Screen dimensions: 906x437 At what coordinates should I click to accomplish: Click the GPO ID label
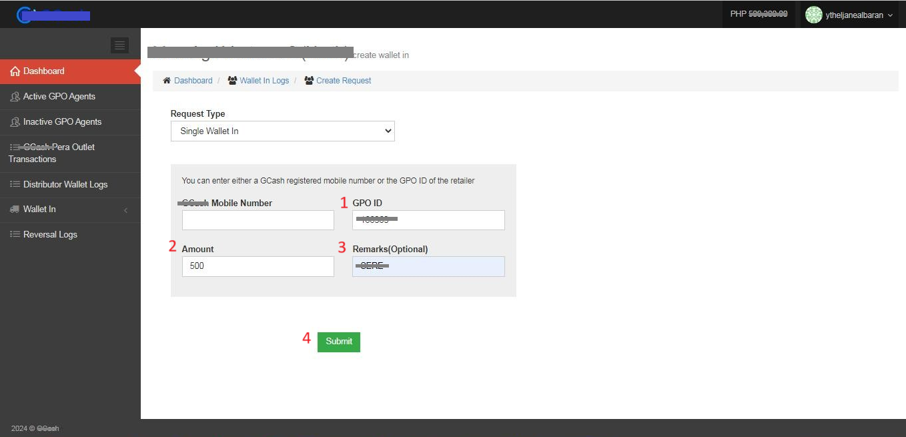(367, 203)
